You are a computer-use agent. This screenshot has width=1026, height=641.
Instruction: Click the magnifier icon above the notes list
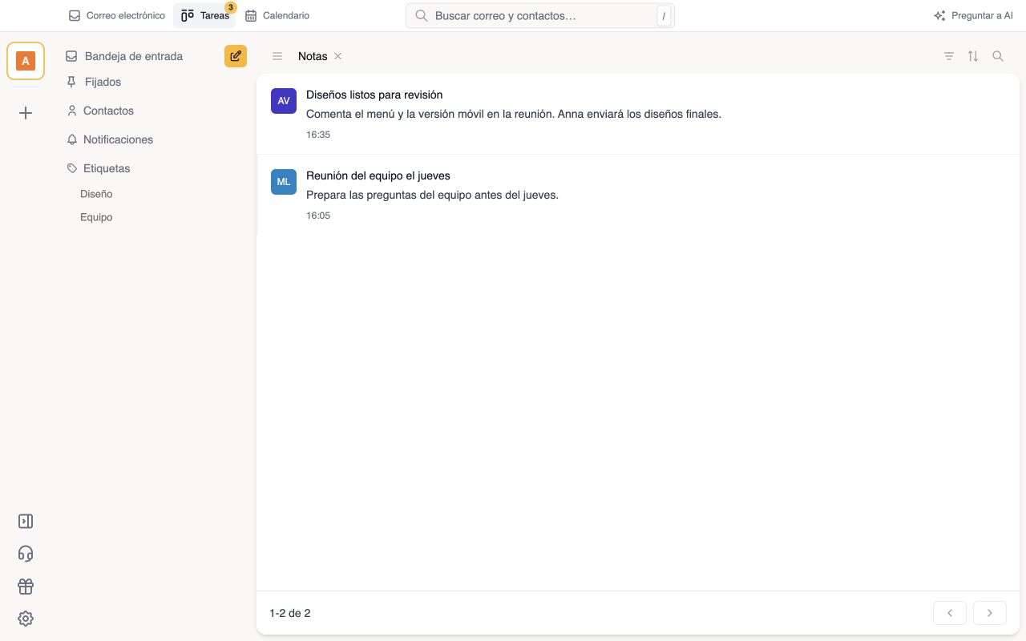[998, 56]
